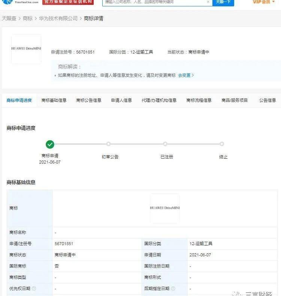
Task: Click the trademark image in the info table
Action: [x=165, y=208]
